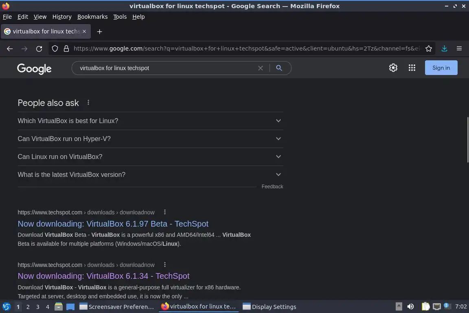Click techspot.com URL above 6.1.97 Beta result
Viewport: 469px width, 313px height.
tap(86, 212)
